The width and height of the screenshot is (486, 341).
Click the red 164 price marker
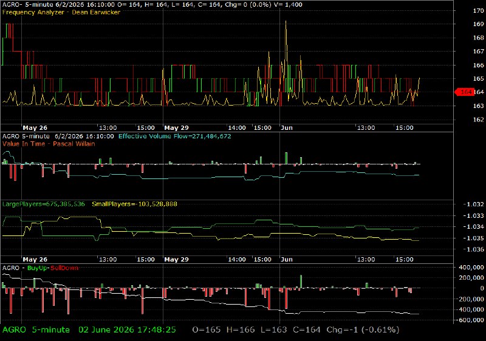pos(464,92)
